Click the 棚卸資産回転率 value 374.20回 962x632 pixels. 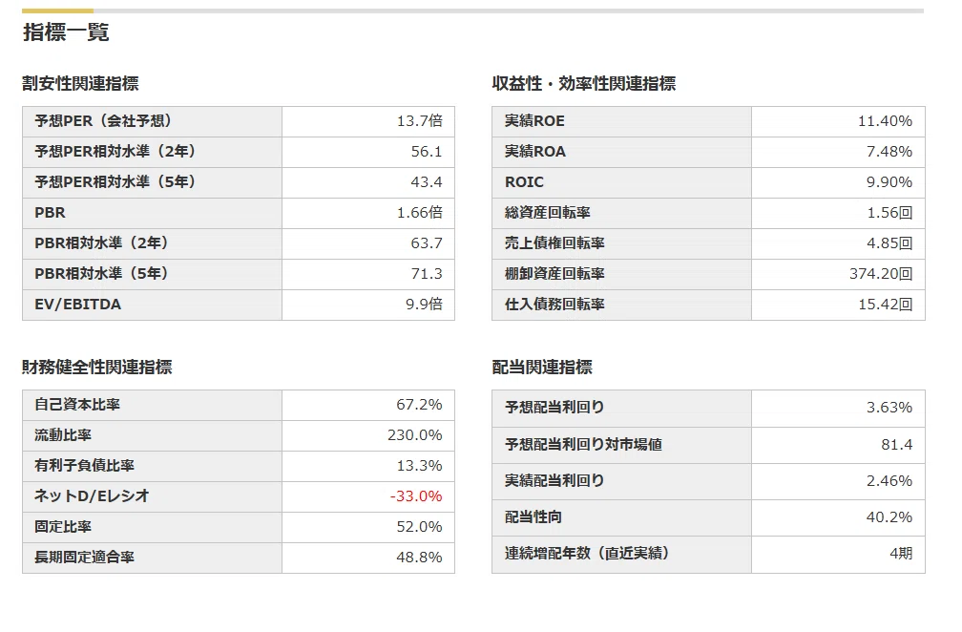880,274
